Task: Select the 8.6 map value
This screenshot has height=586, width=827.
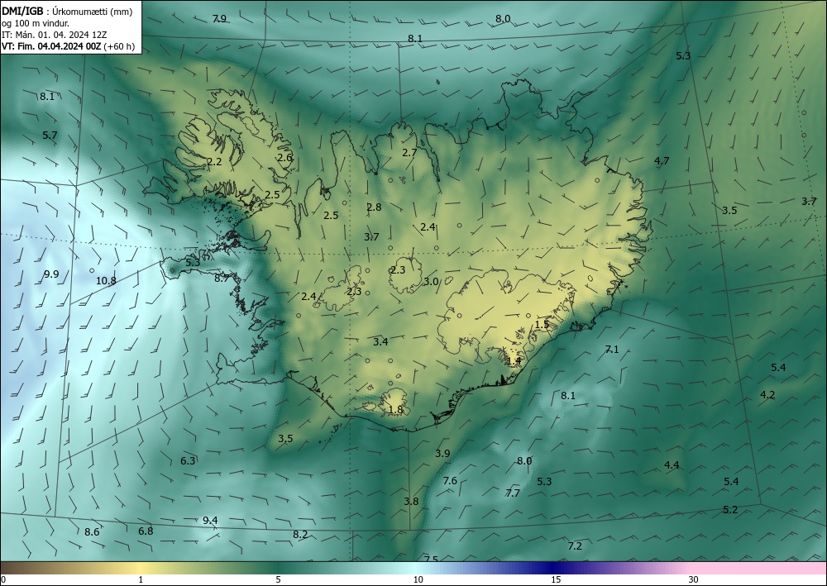Action: (x=92, y=532)
